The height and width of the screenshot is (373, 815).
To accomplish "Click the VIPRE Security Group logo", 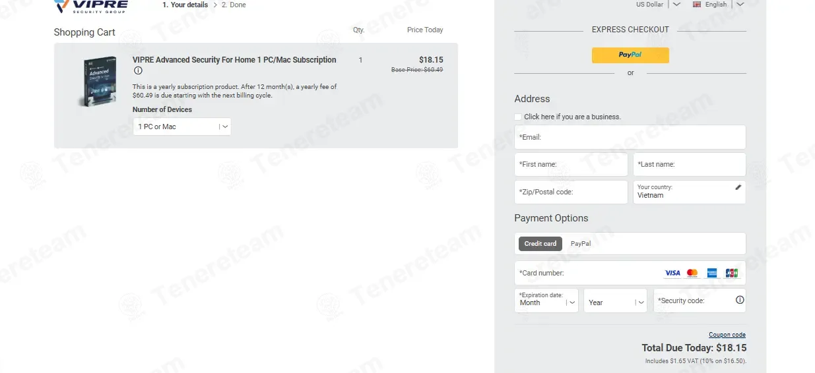I will point(91,7).
